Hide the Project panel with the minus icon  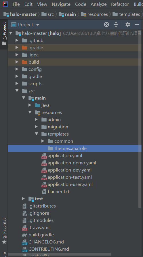coord(137,24)
